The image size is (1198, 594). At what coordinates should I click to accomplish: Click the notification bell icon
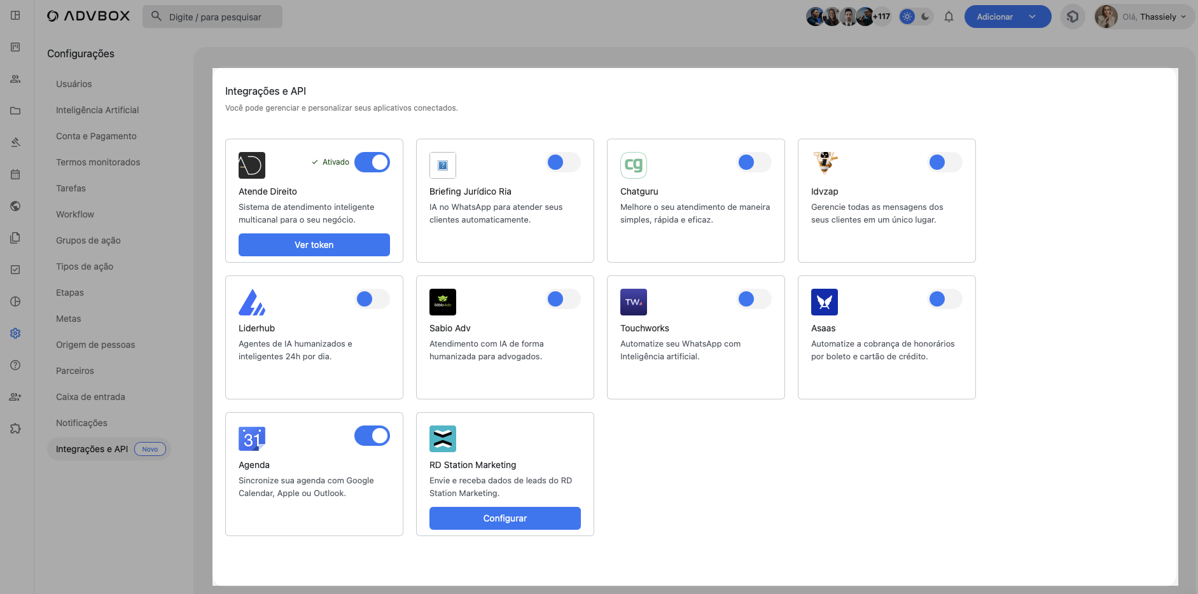949,17
